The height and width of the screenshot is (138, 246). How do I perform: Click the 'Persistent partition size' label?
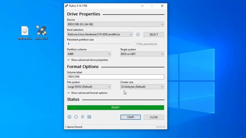pos(80,40)
